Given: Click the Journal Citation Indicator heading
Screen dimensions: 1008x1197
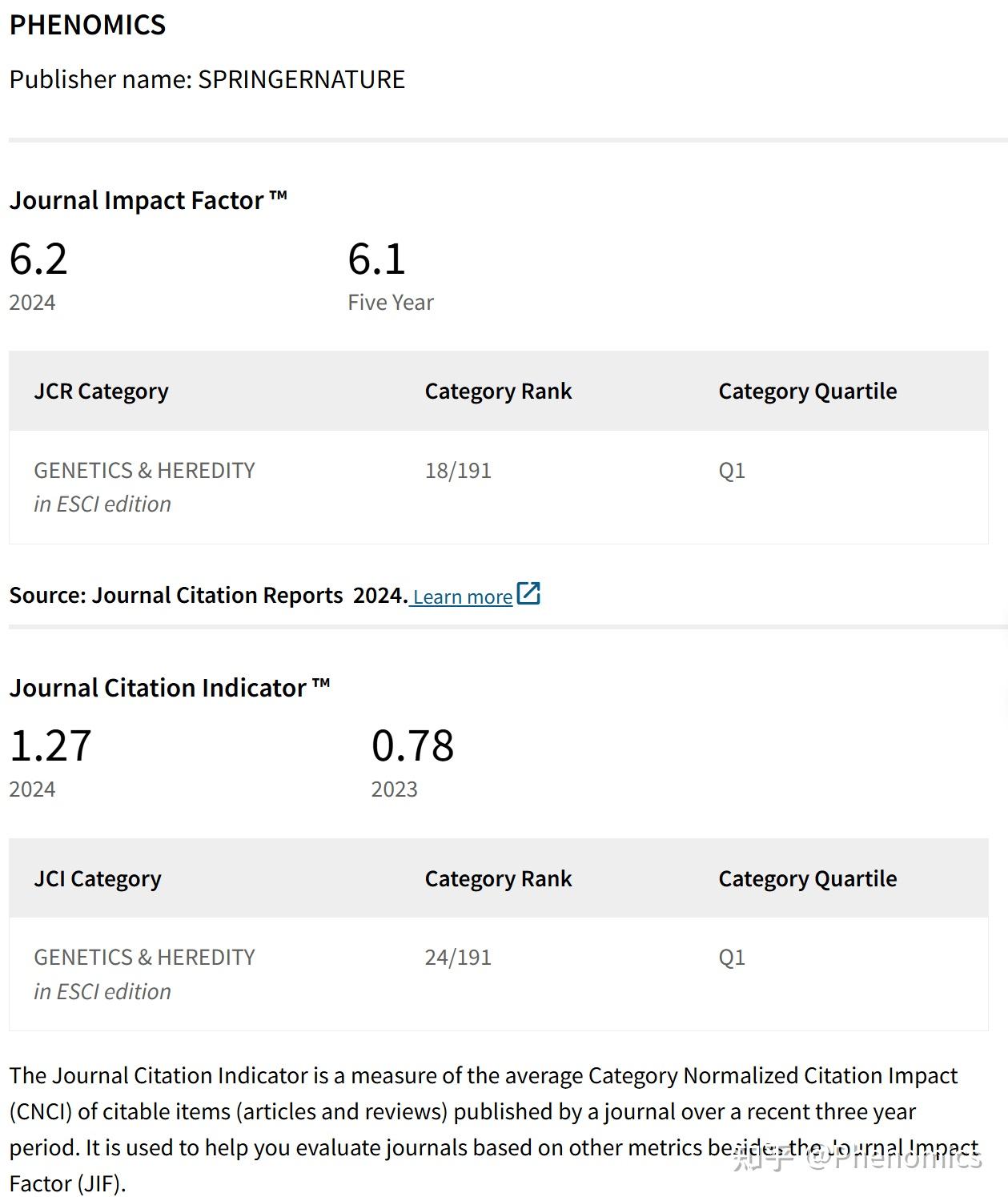Looking at the screenshot, I should point(169,688).
